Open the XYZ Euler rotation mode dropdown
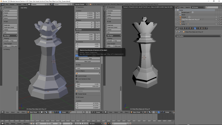 pos(88,30)
